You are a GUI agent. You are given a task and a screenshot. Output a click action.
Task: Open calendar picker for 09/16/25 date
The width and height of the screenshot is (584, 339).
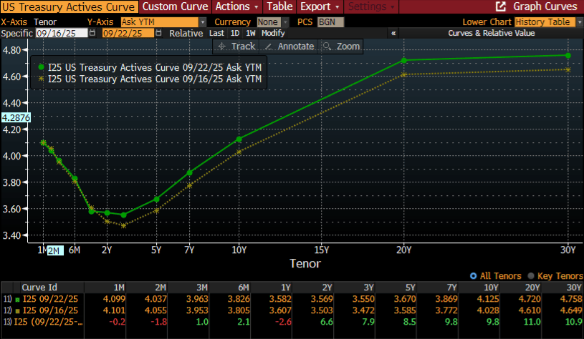95,34
